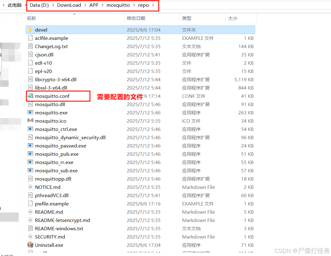Click the aclfile.example file icon
Image resolution: width=331 pixels, height=256 pixels.
click(x=30, y=38)
